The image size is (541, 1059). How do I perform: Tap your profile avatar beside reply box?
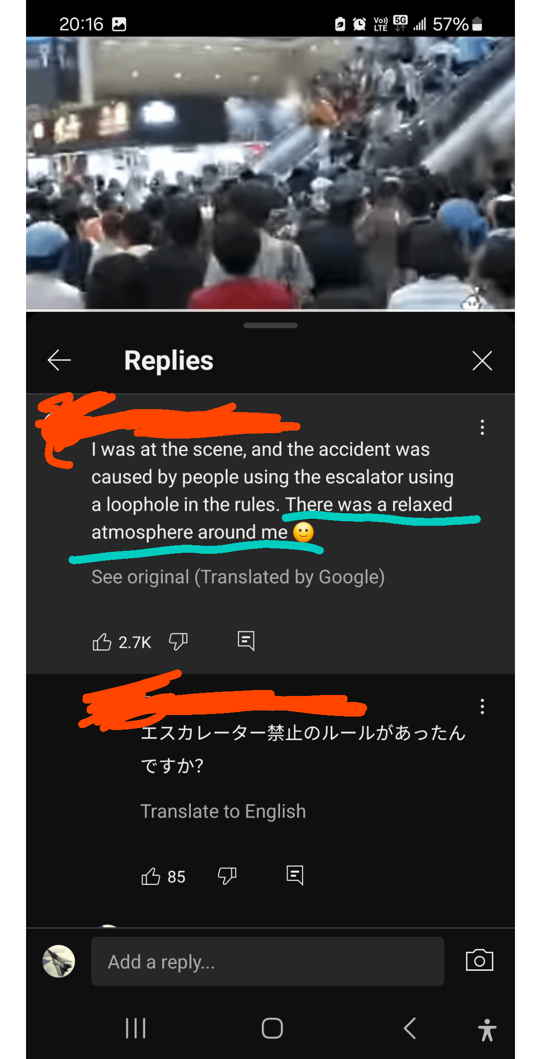pos(59,961)
